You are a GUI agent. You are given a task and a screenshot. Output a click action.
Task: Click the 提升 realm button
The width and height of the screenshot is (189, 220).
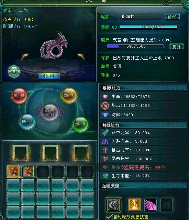point(177,47)
